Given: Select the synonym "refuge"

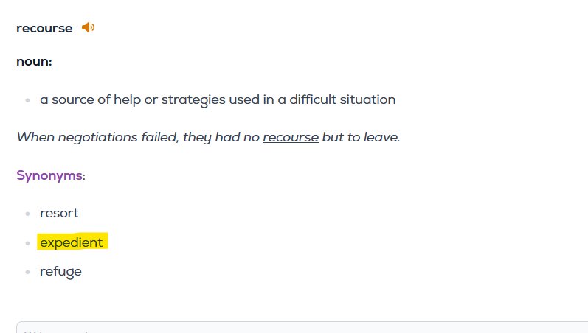Looking at the screenshot, I should pos(60,272).
